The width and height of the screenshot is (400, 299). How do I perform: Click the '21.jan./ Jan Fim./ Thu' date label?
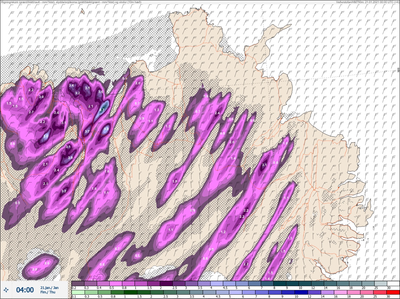[49, 290]
